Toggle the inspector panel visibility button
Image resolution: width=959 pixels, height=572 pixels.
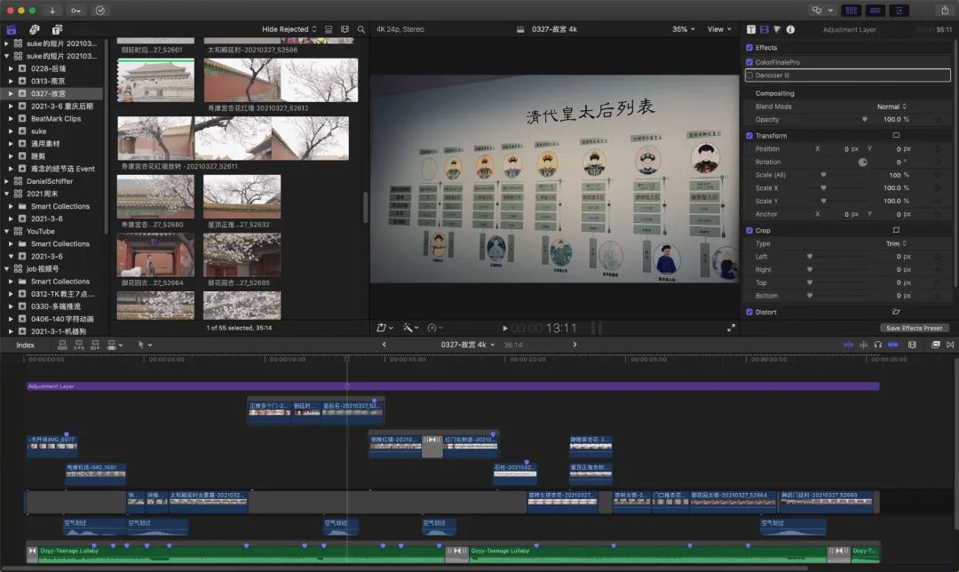pos(899,11)
